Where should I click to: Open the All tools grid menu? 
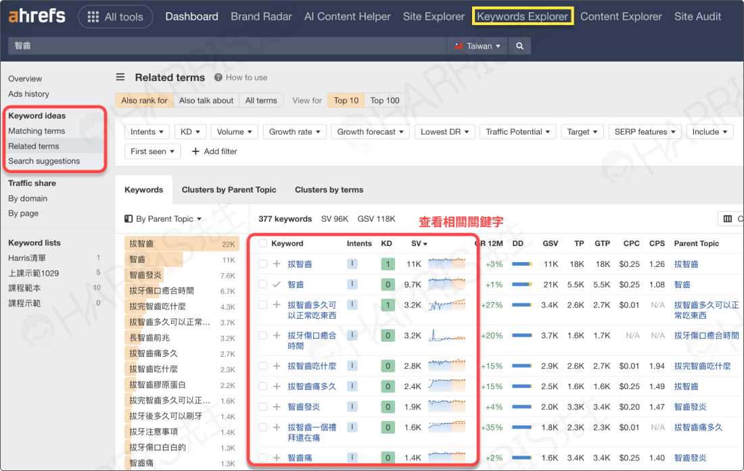pos(115,17)
